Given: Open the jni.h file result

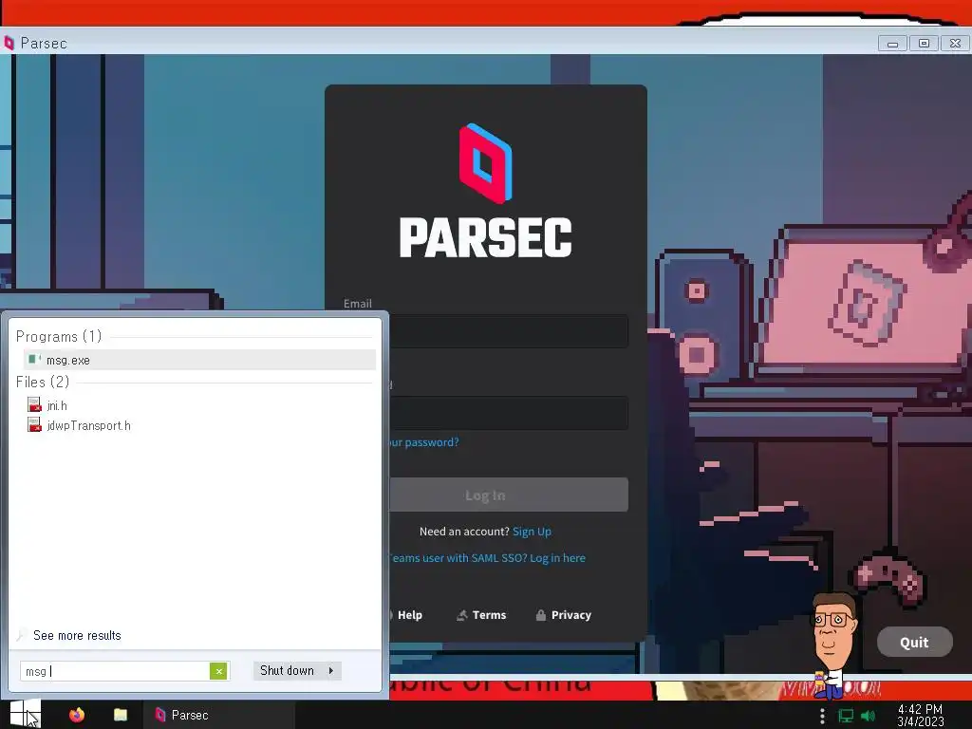Looking at the screenshot, I should coord(57,405).
